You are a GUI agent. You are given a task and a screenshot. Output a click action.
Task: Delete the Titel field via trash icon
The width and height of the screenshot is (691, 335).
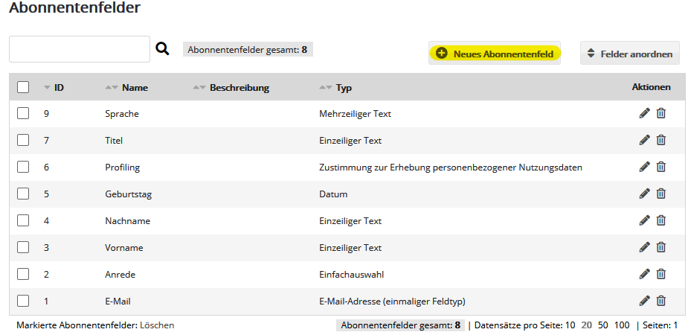click(x=661, y=140)
